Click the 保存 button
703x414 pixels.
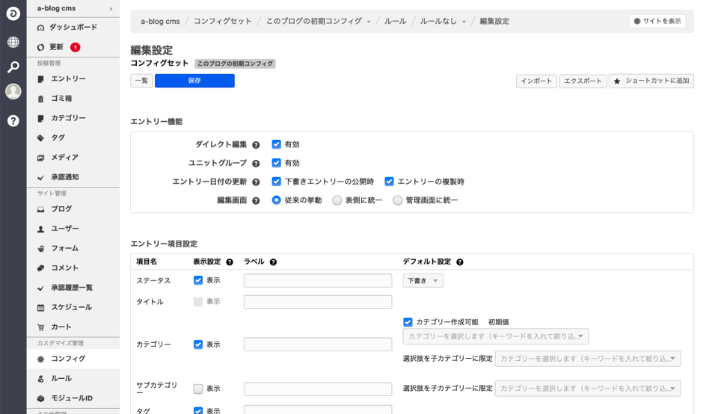194,81
